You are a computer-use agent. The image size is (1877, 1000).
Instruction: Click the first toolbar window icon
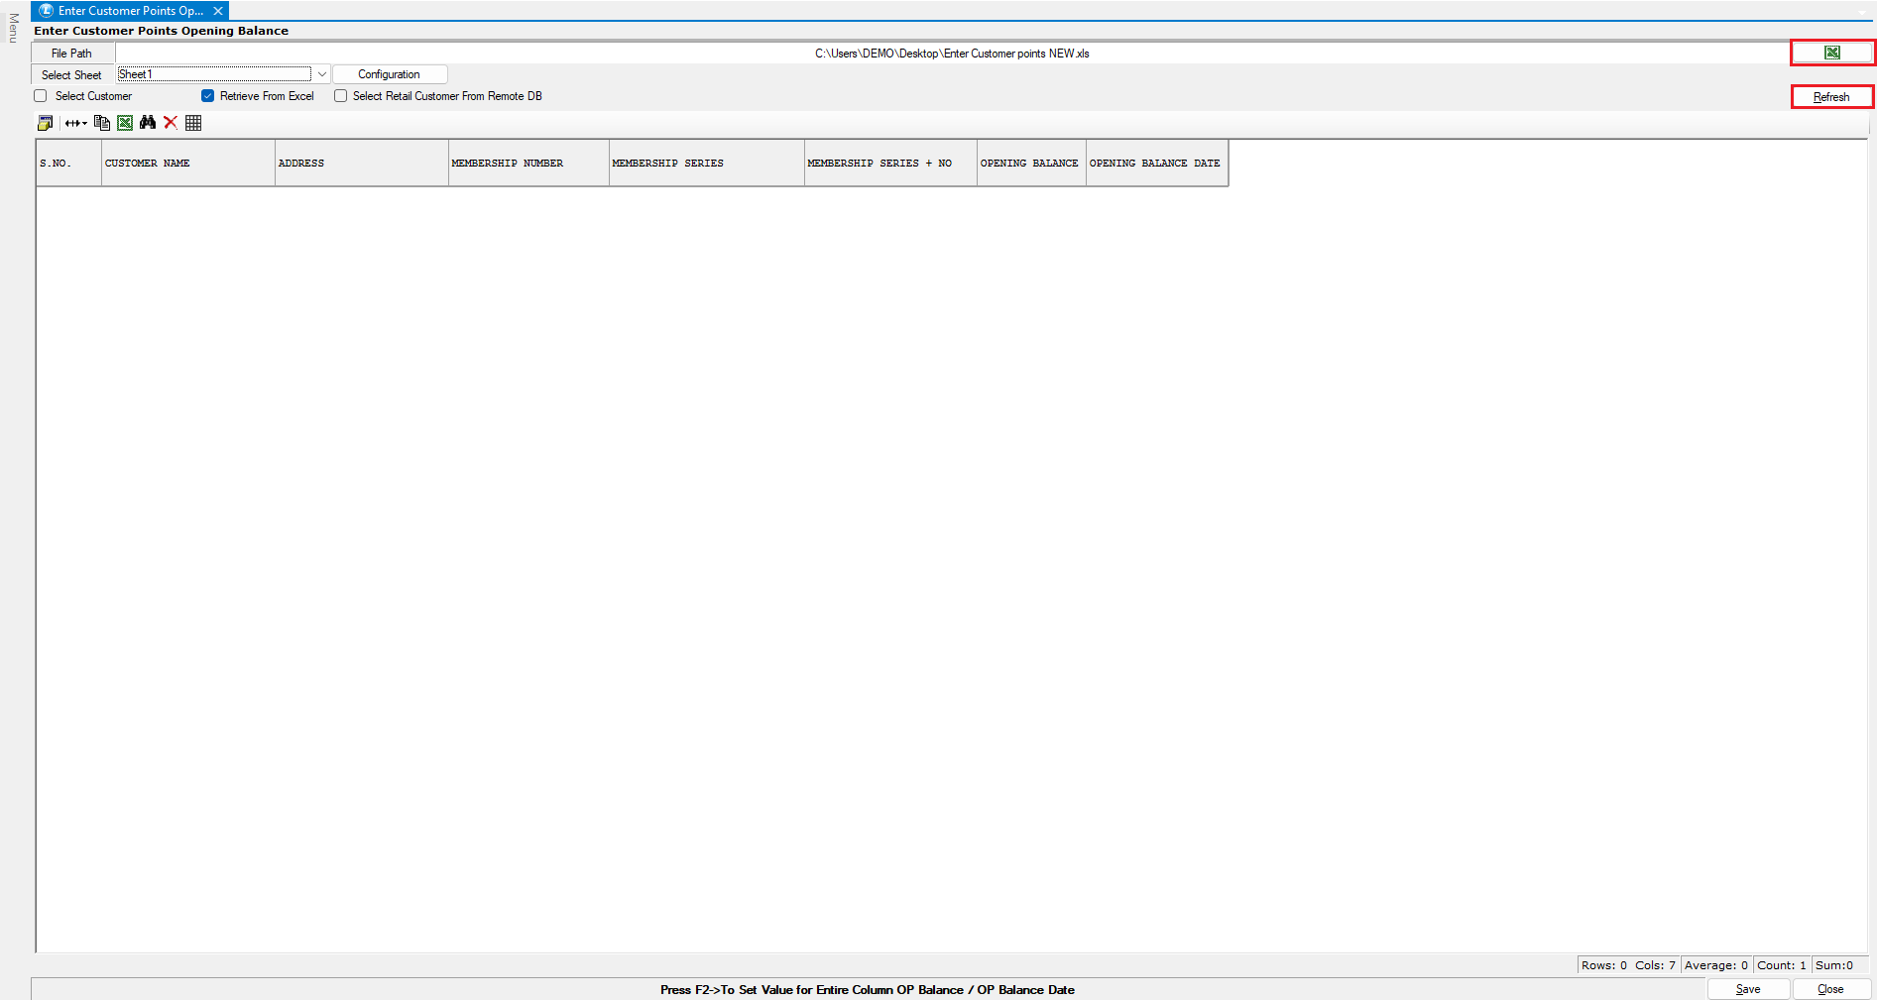tap(46, 123)
